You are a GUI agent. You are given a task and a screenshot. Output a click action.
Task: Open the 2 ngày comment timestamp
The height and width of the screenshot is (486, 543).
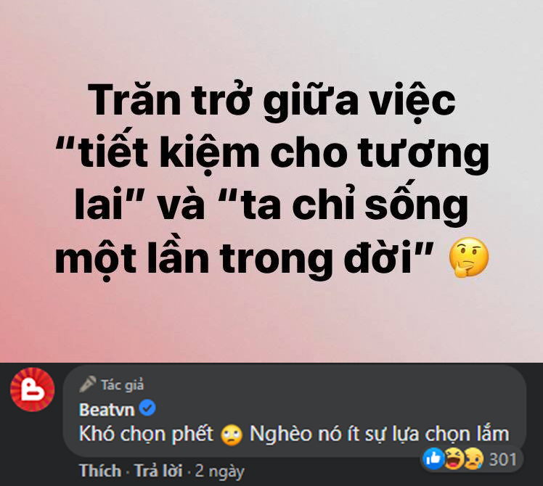[219, 471]
